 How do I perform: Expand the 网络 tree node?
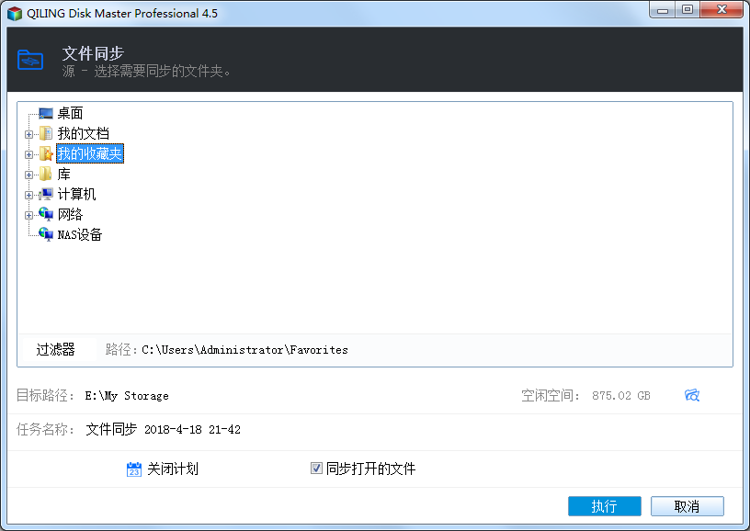pyautogui.click(x=28, y=215)
